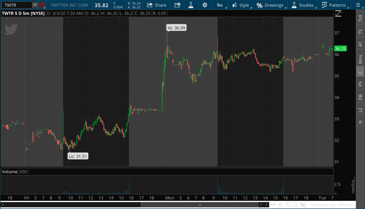
Task: Open the PS sidebar tab
Action: click(360, 84)
